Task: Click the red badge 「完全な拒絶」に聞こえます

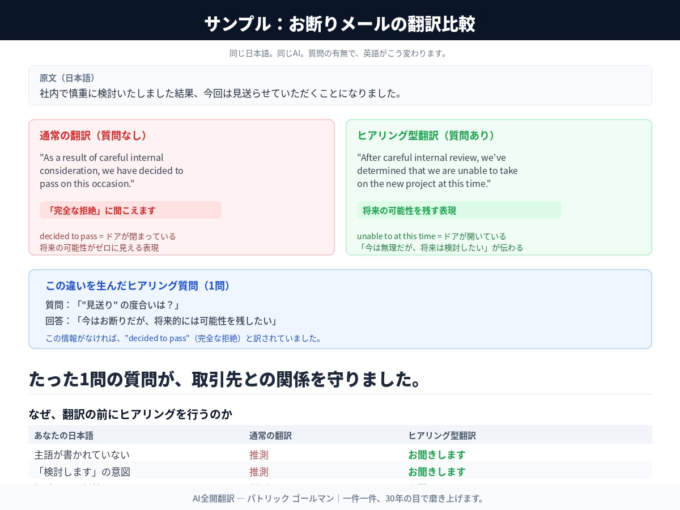Action: pos(130,210)
